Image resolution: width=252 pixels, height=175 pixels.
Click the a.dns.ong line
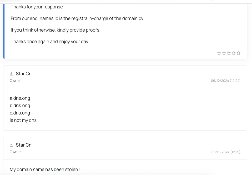20,98
